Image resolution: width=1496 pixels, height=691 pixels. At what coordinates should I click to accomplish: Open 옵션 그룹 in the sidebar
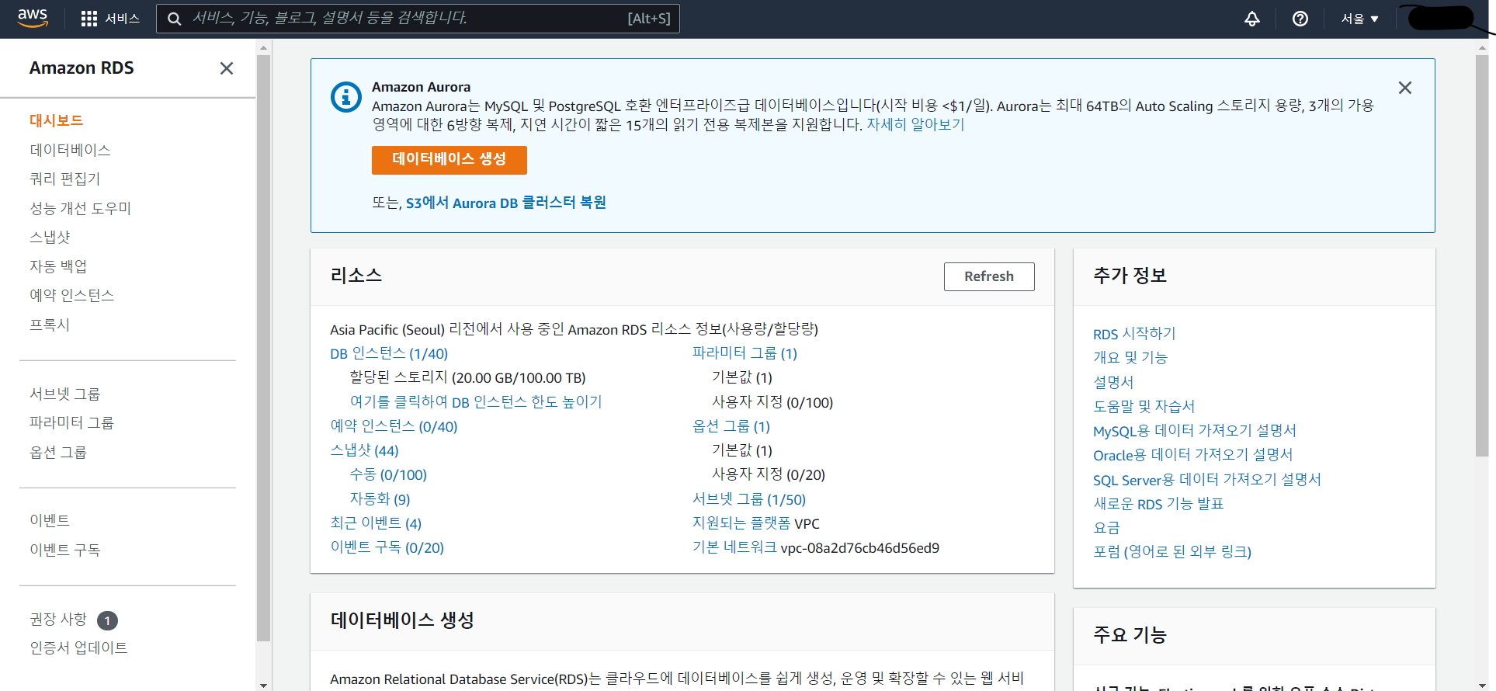point(58,452)
